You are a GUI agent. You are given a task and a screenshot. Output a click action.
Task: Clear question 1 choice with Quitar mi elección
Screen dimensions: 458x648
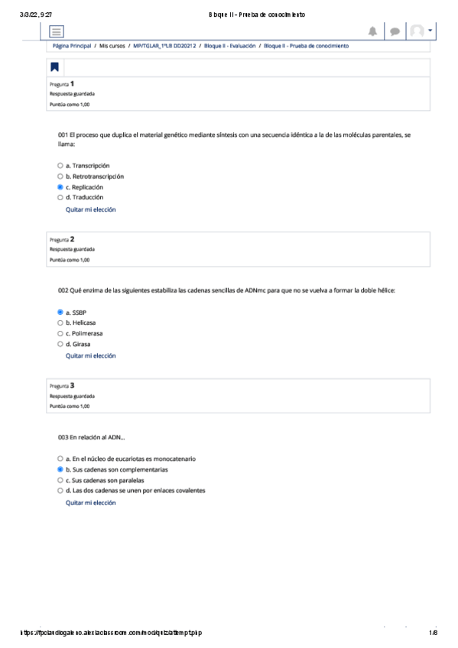(x=90, y=209)
